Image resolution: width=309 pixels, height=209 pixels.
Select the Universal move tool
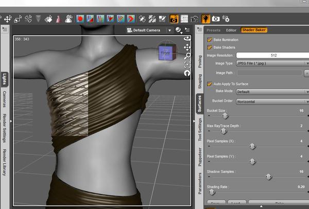[8, 19]
